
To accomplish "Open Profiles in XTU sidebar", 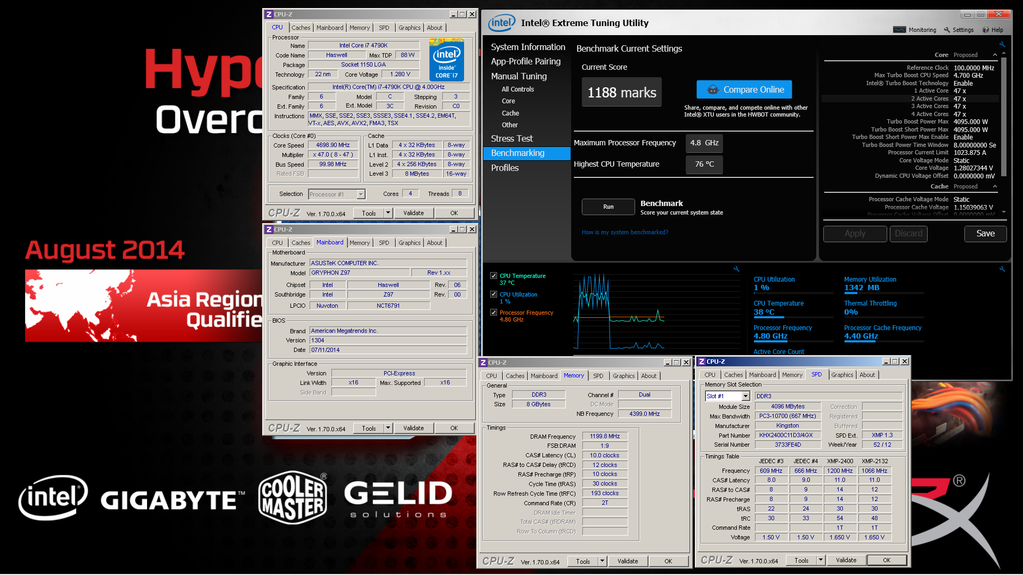I will point(505,168).
